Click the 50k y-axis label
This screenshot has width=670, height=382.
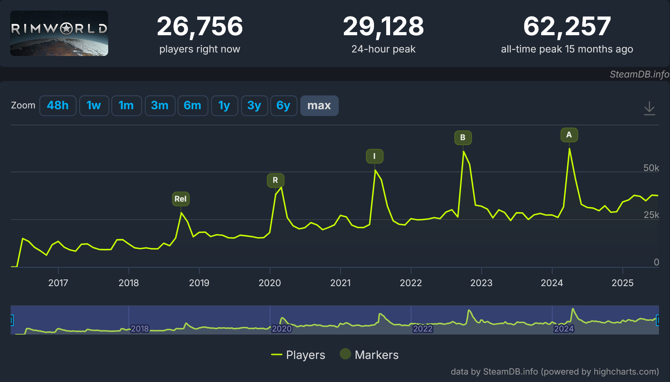(651, 168)
